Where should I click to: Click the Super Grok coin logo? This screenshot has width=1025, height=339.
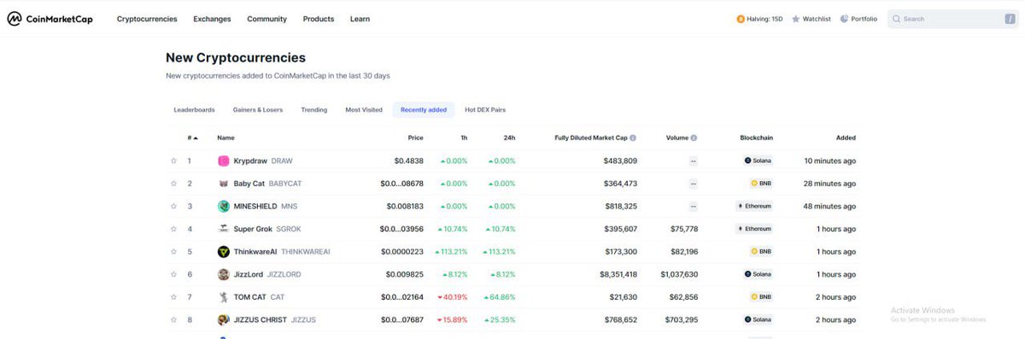pyautogui.click(x=224, y=229)
